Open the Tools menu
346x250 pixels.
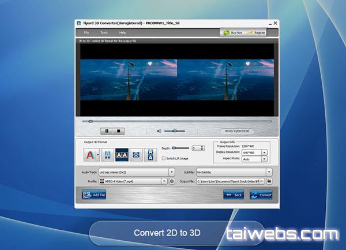pos(104,32)
